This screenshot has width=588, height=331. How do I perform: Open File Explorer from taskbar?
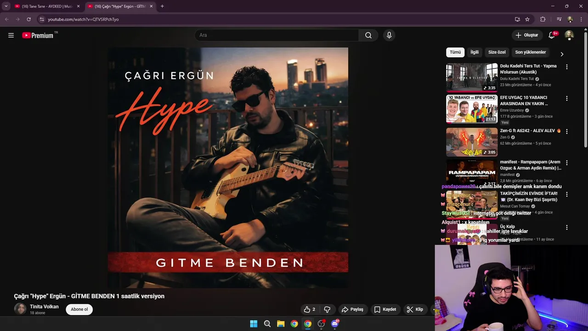281,324
